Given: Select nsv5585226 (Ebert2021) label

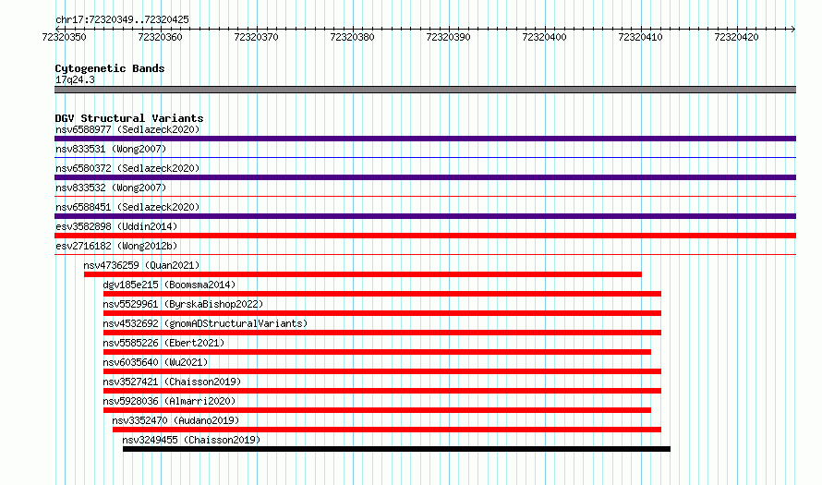Looking at the screenshot, I should point(163,343).
